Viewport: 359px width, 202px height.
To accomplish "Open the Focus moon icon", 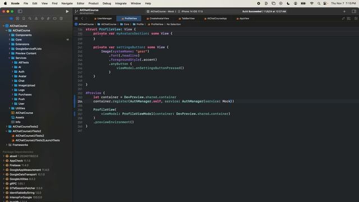I will [x=288, y=3].
